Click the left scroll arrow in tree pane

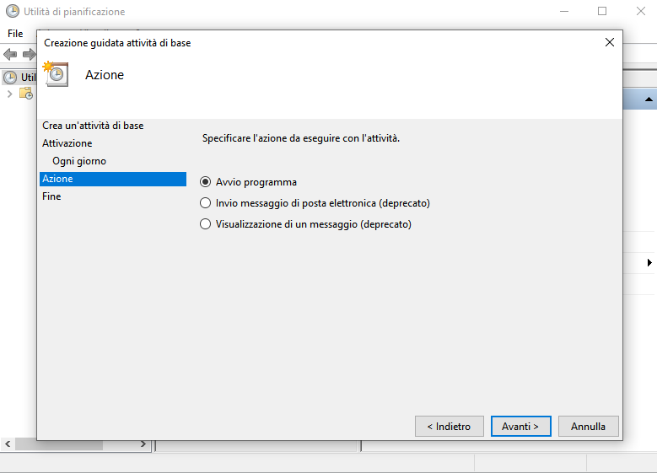pyautogui.click(x=8, y=443)
